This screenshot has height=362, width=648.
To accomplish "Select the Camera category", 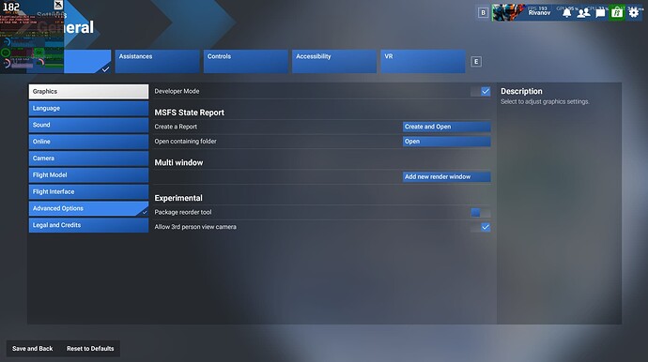I will coord(88,158).
